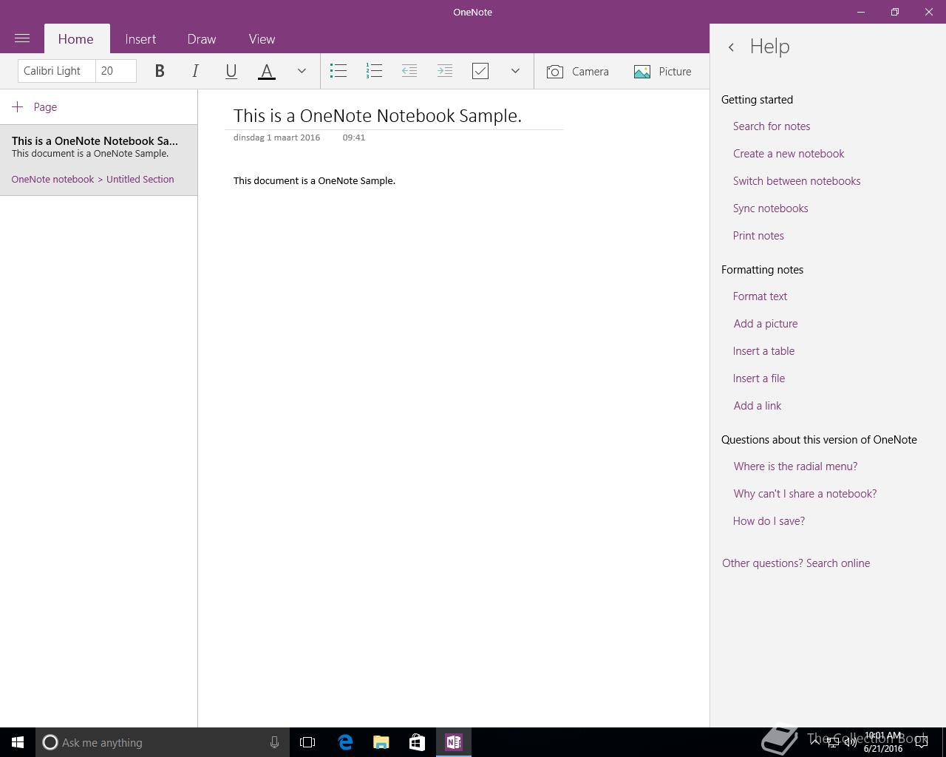Switch to the View tab

click(x=262, y=39)
